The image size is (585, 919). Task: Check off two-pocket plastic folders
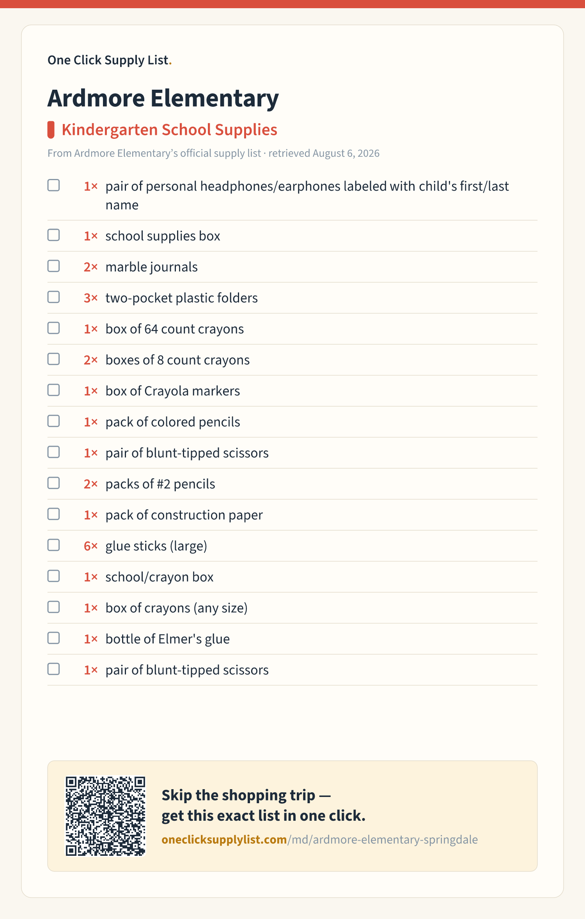point(53,297)
